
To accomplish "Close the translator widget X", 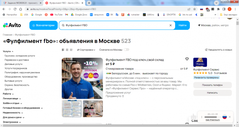I will click(x=230, y=117).
